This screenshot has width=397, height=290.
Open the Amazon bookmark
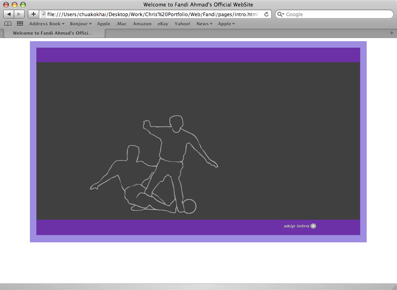[142, 24]
